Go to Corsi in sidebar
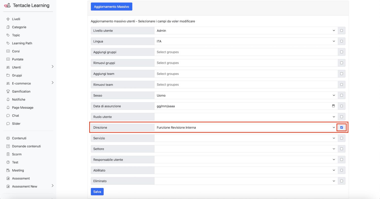 pyautogui.click(x=16, y=51)
